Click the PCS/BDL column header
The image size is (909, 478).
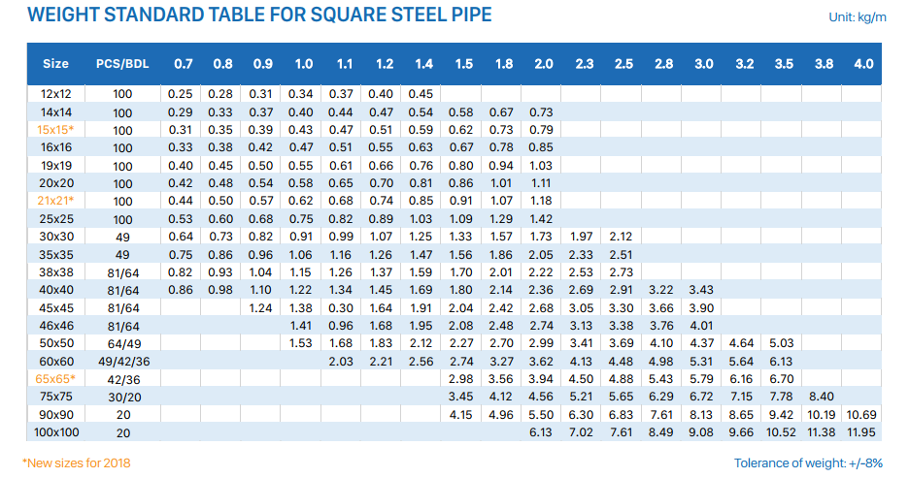tap(122, 64)
